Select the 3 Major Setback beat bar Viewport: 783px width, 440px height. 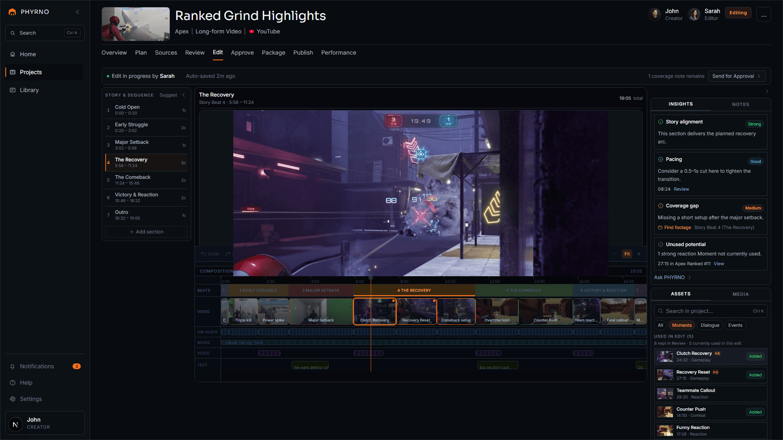click(321, 290)
